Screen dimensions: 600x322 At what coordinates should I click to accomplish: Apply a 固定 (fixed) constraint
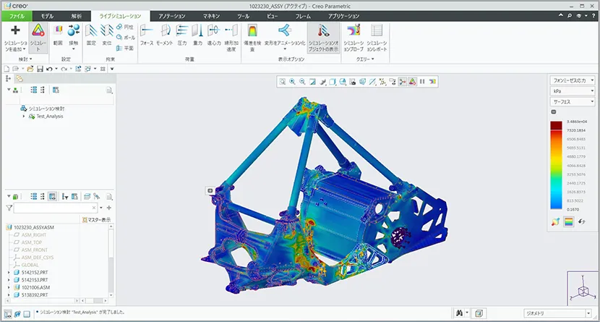tap(91, 35)
